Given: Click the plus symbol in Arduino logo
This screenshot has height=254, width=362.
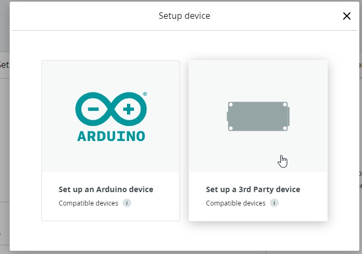Looking at the screenshot, I should point(129,109).
